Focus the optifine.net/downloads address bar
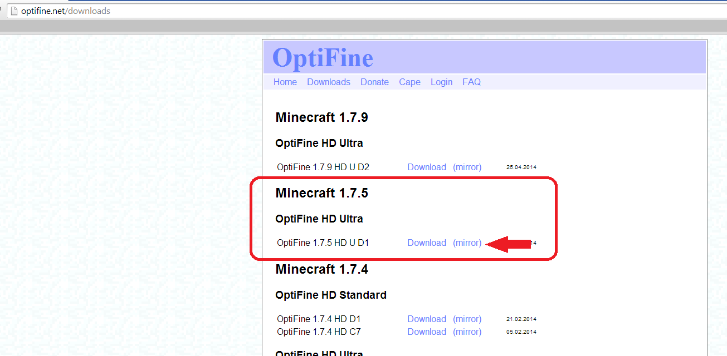The width and height of the screenshot is (727, 356). pos(368,11)
